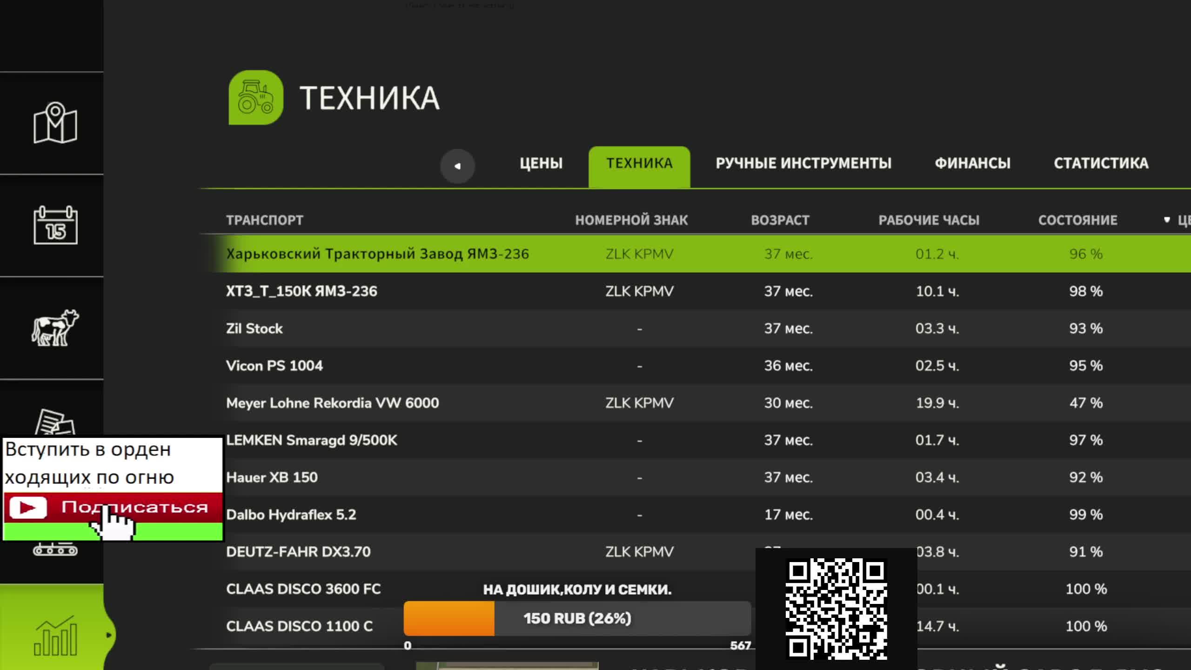Select the Vicon PS 1004 row
This screenshot has height=670, width=1191.
tap(696, 365)
